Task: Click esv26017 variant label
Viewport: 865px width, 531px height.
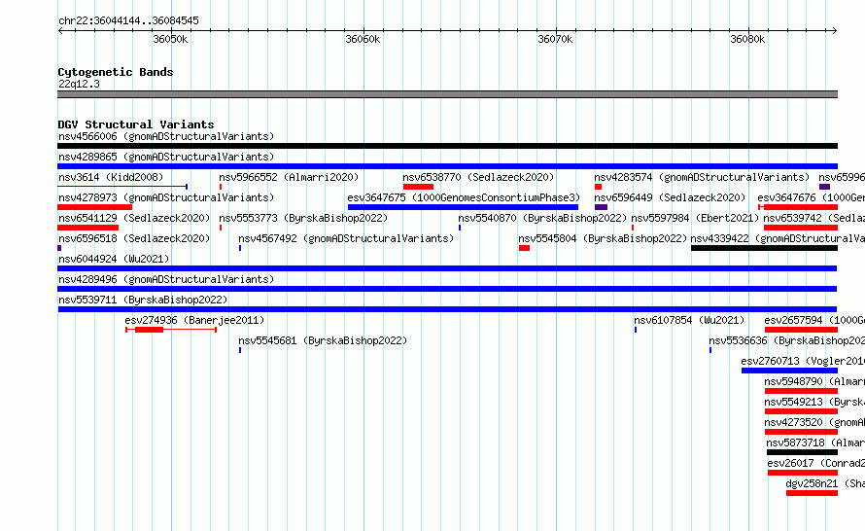Action: coord(815,463)
